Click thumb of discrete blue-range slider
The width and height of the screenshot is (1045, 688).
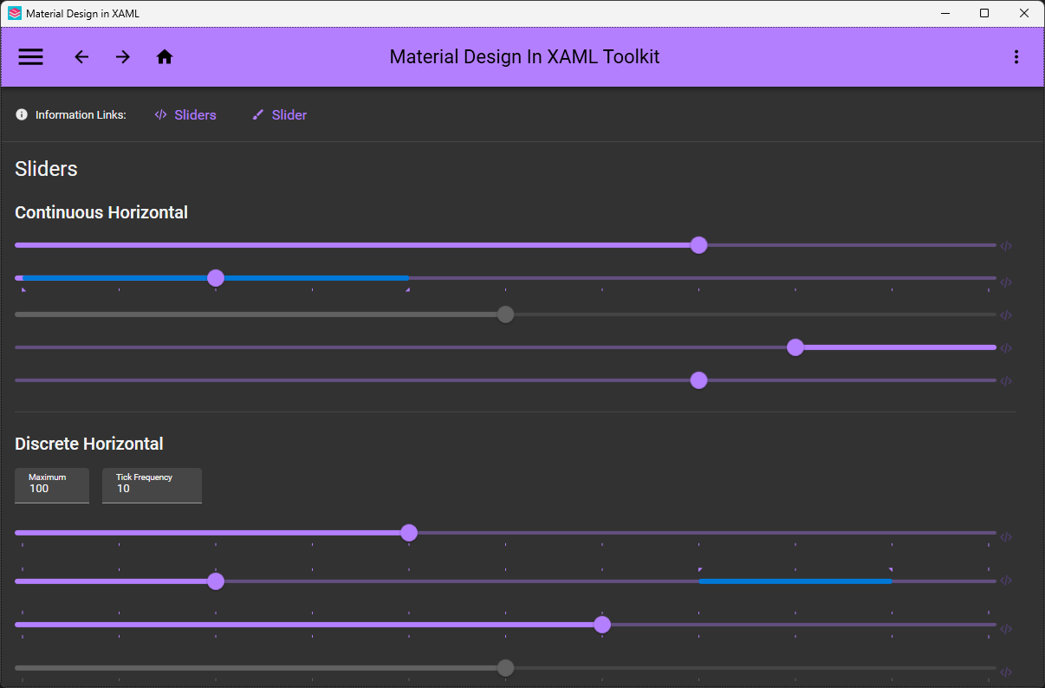[x=216, y=581]
